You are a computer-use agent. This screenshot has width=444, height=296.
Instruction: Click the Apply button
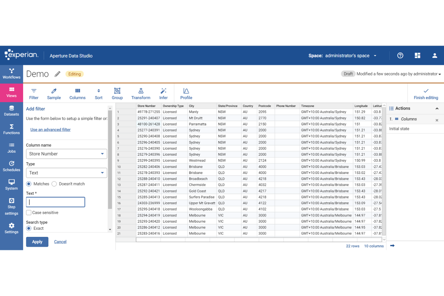pos(37,242)
